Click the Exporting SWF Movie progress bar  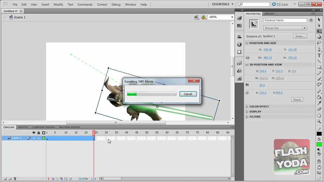152,94
